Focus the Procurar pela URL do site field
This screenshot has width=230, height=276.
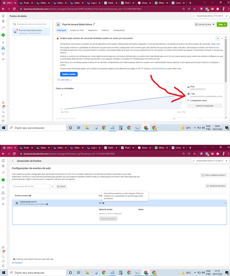coord(31,186)
